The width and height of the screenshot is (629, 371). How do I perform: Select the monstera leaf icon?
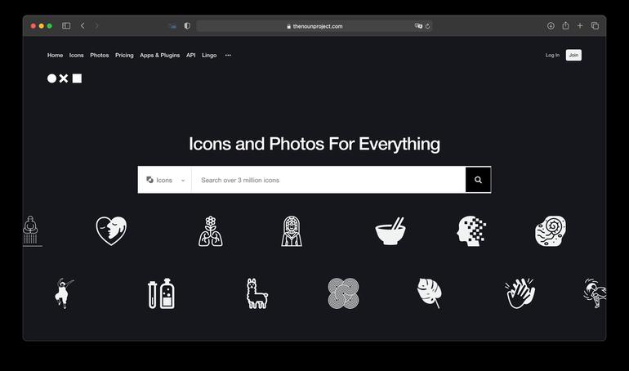point(429,293)
